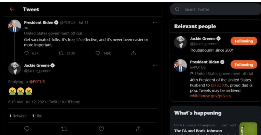This screenshot has width=261, height=135.
Task: Open the whitehouse.gov/privacy link
Action: (210, 96)
